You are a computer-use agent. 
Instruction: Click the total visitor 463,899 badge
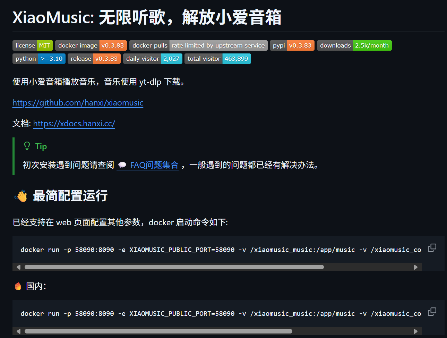click(217, 59)
